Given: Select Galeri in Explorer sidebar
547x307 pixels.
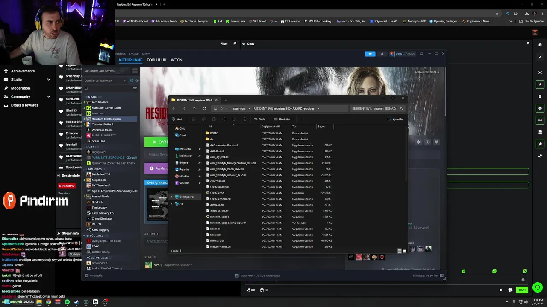Looking at the screenshot, I should tap(181, 135).
